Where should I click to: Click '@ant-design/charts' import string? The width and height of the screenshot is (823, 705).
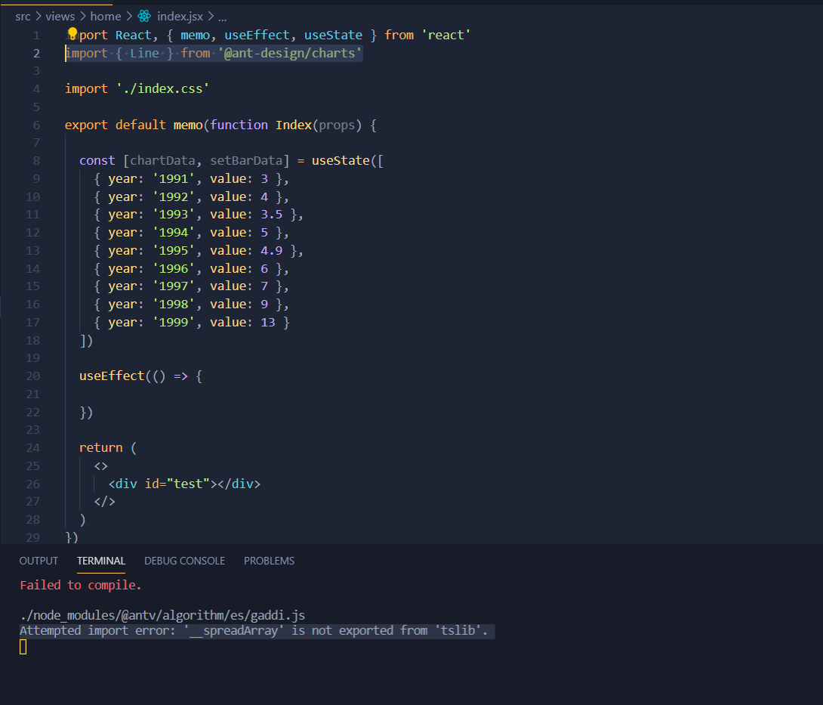click(x=290, y=53)
